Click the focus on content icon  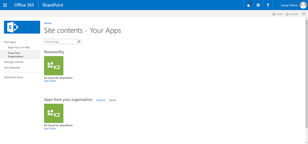coord(304,14)
